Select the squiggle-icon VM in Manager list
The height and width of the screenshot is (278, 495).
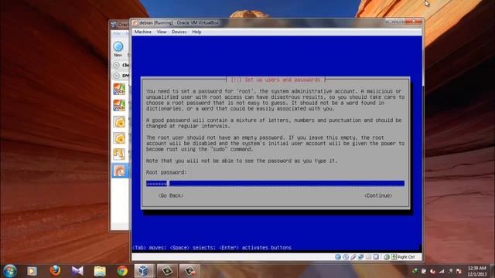119,154
